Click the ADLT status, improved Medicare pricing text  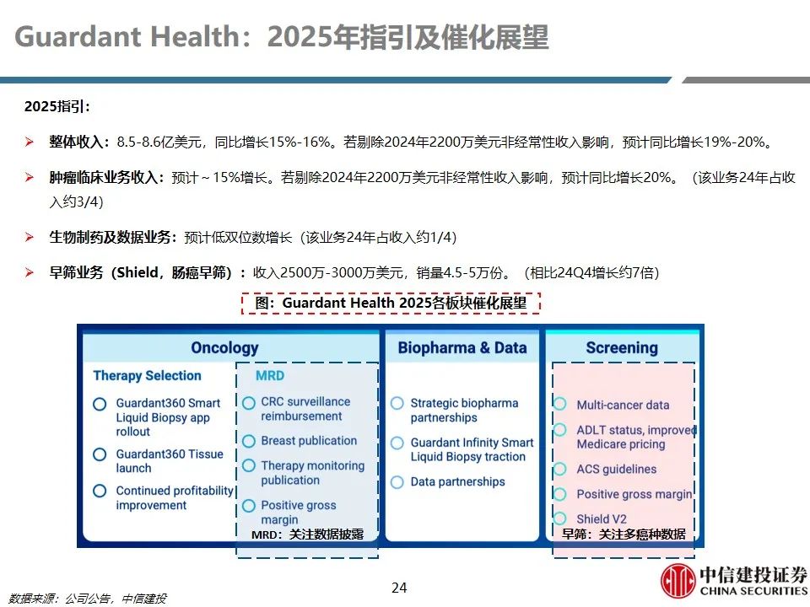coord(636,438)
